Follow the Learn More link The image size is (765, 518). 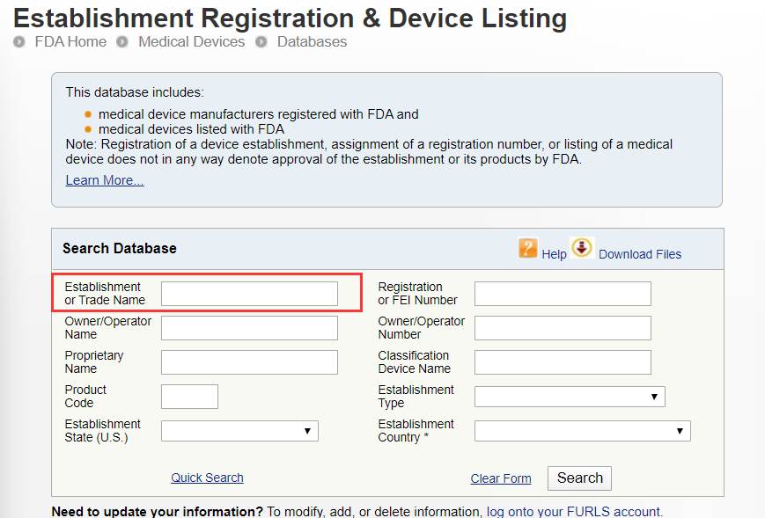point(105,180)
